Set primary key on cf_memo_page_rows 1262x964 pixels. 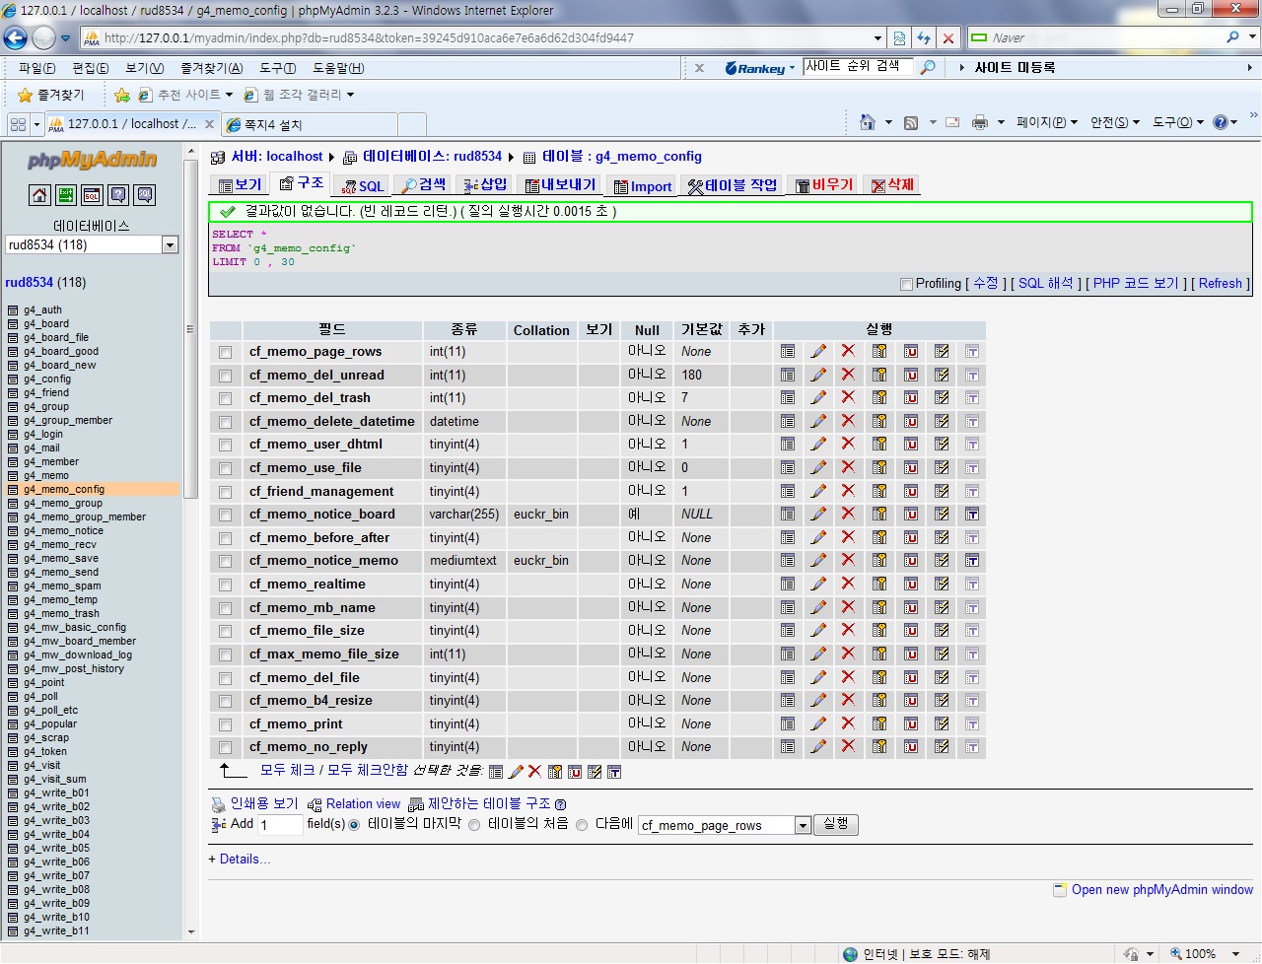(879, 352)
